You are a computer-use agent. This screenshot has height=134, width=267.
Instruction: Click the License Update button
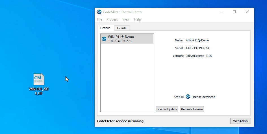pyautogui.click(x=167, y=109)
